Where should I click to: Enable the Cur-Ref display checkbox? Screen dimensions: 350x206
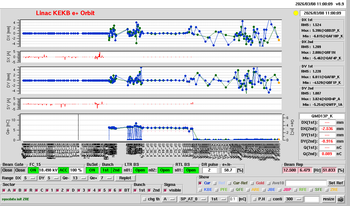pyautogui.click(x=230, y=183)
